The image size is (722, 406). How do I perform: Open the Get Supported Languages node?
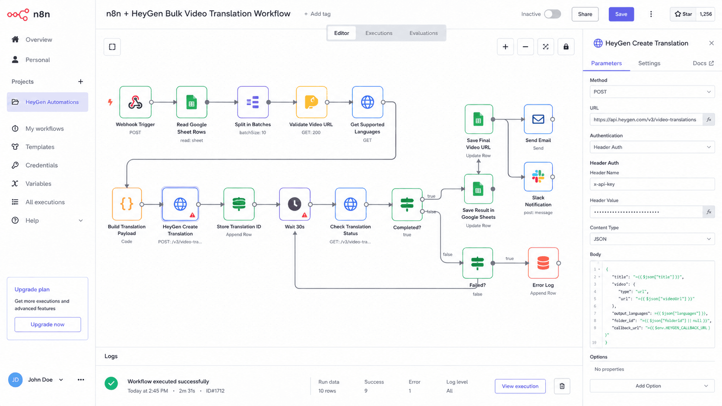pos(367,102)
